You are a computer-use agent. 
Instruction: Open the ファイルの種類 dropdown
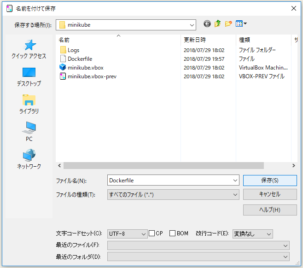point(173,195)
